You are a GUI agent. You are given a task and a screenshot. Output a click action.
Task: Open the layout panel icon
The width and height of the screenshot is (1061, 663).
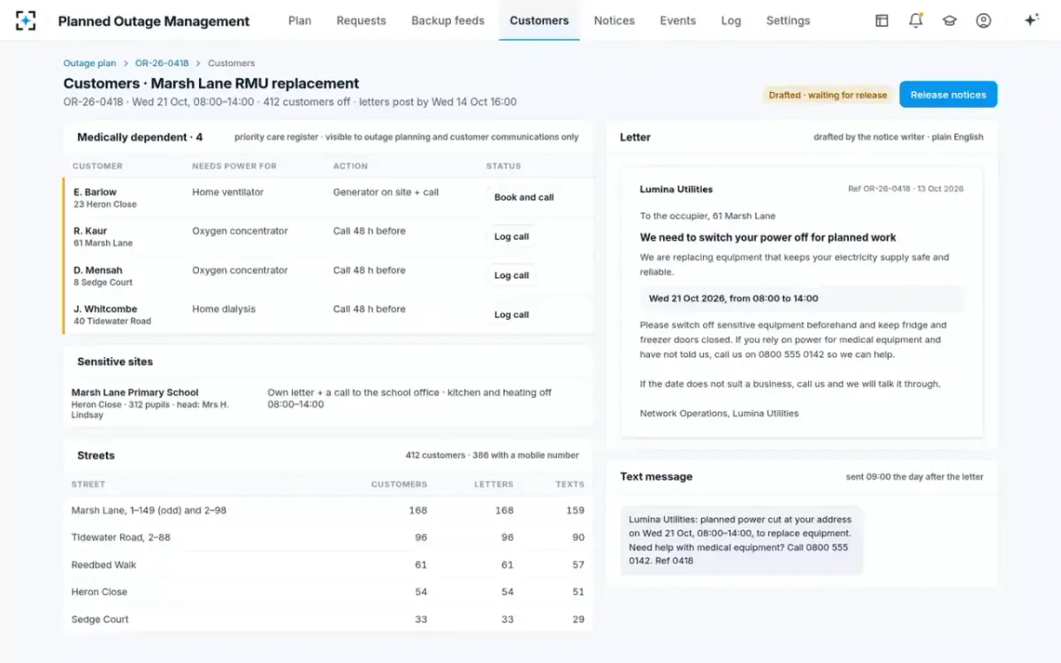point(882,20)
